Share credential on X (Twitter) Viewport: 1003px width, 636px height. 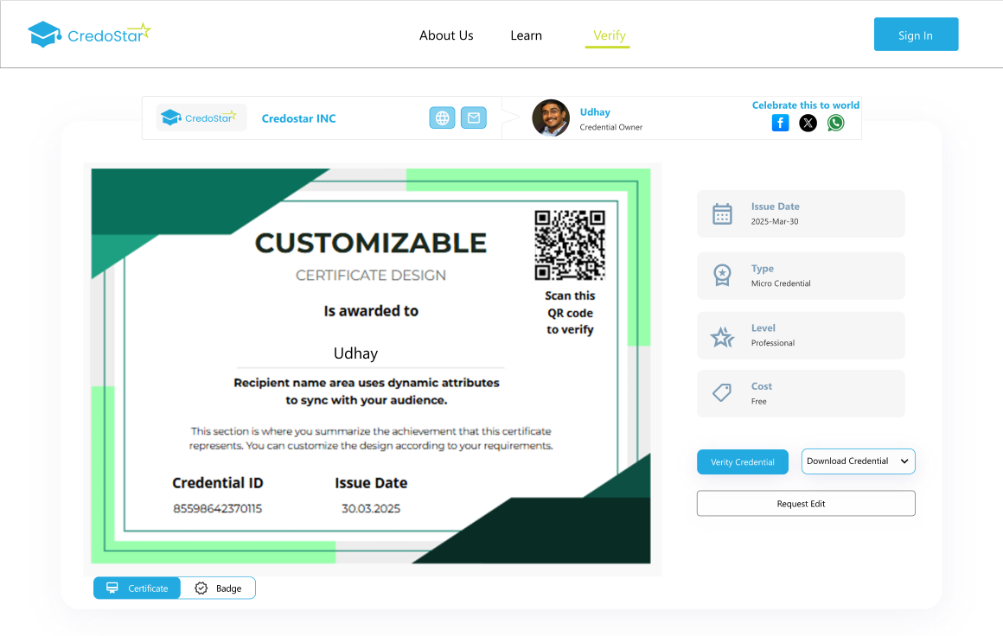(x=808, y=123)
